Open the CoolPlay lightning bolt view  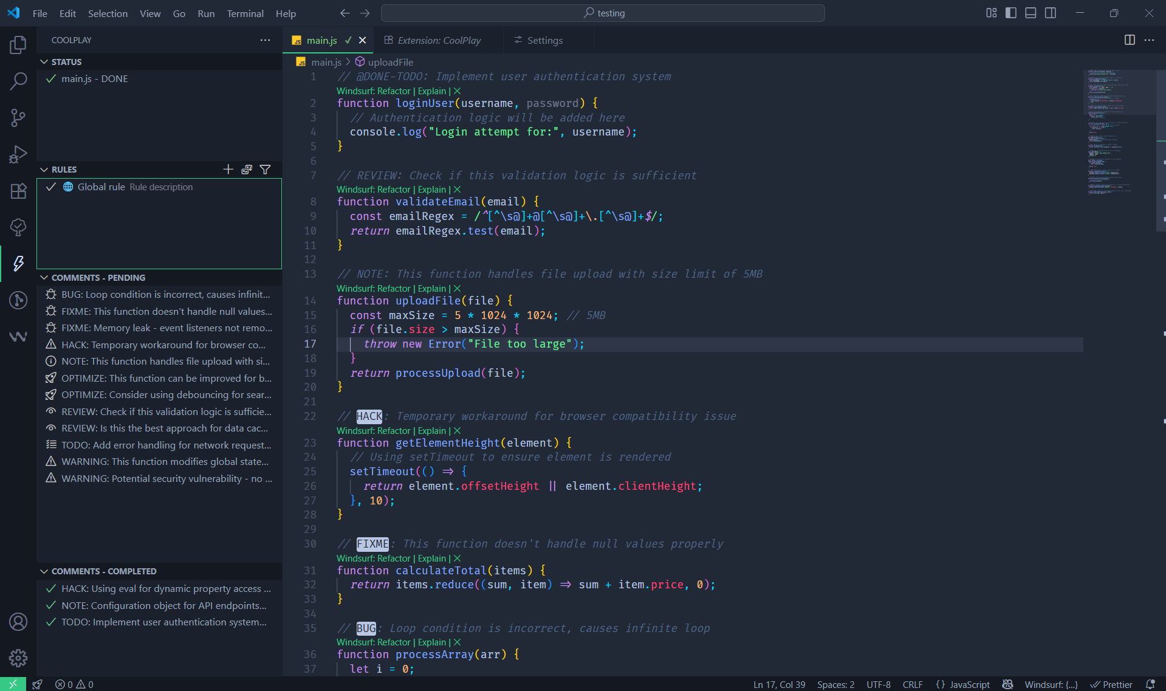click(x=18, y=263)
